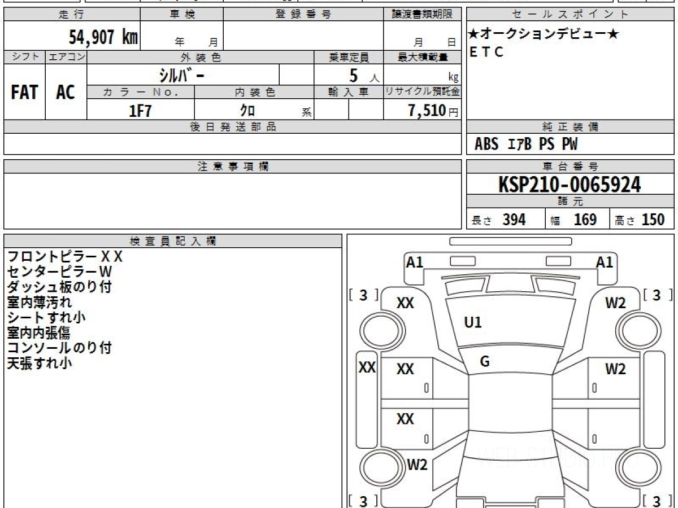
Task: Select the interior color value クロ
Action: pyautogui.click(x=247, y=110)
